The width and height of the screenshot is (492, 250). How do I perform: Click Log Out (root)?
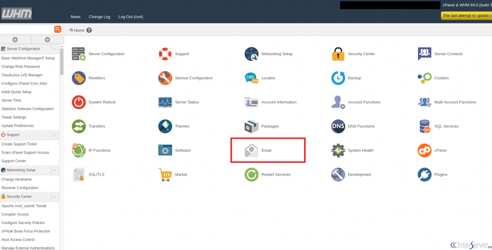[x=131, y=17]
